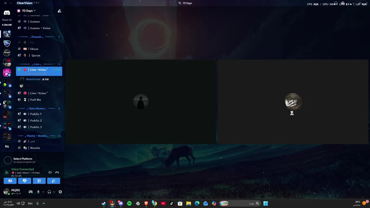Screen dimensions: 370x208
Task: Join the Live • Voice 2 channel
Action: [x=39, y=93]
